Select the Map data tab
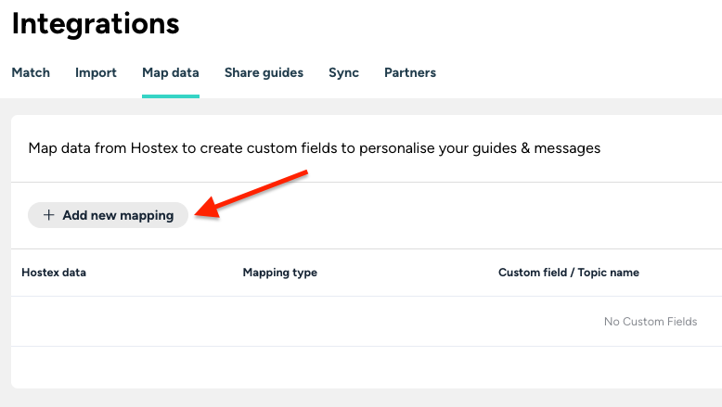 click(x=170, y=72)
